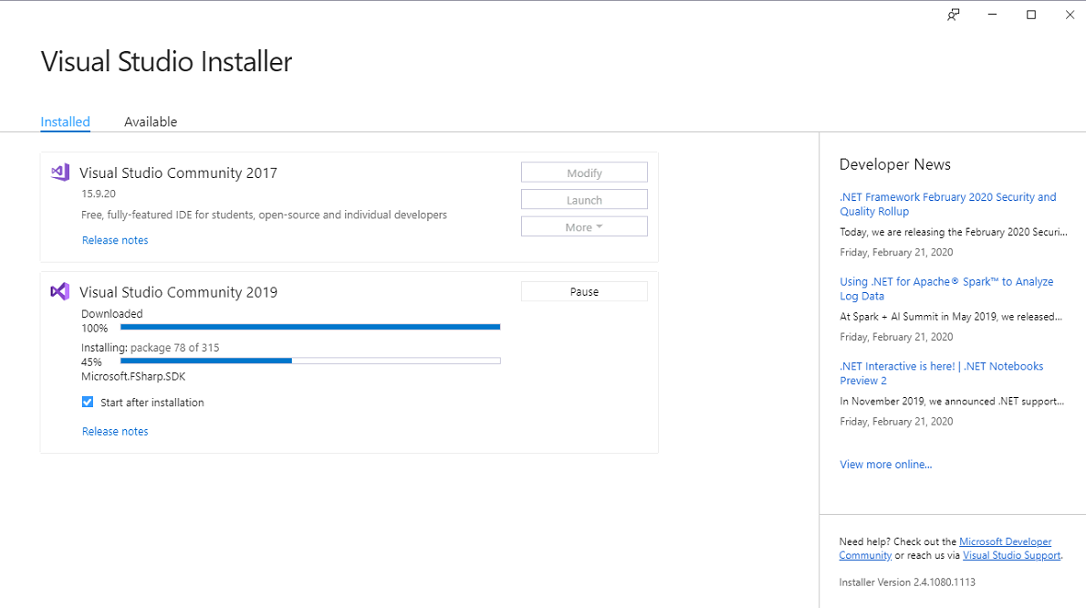Click Modify for Visual Studio Community 2017
The height and width of the screenshot is (608, 1086).
[584, 172]
